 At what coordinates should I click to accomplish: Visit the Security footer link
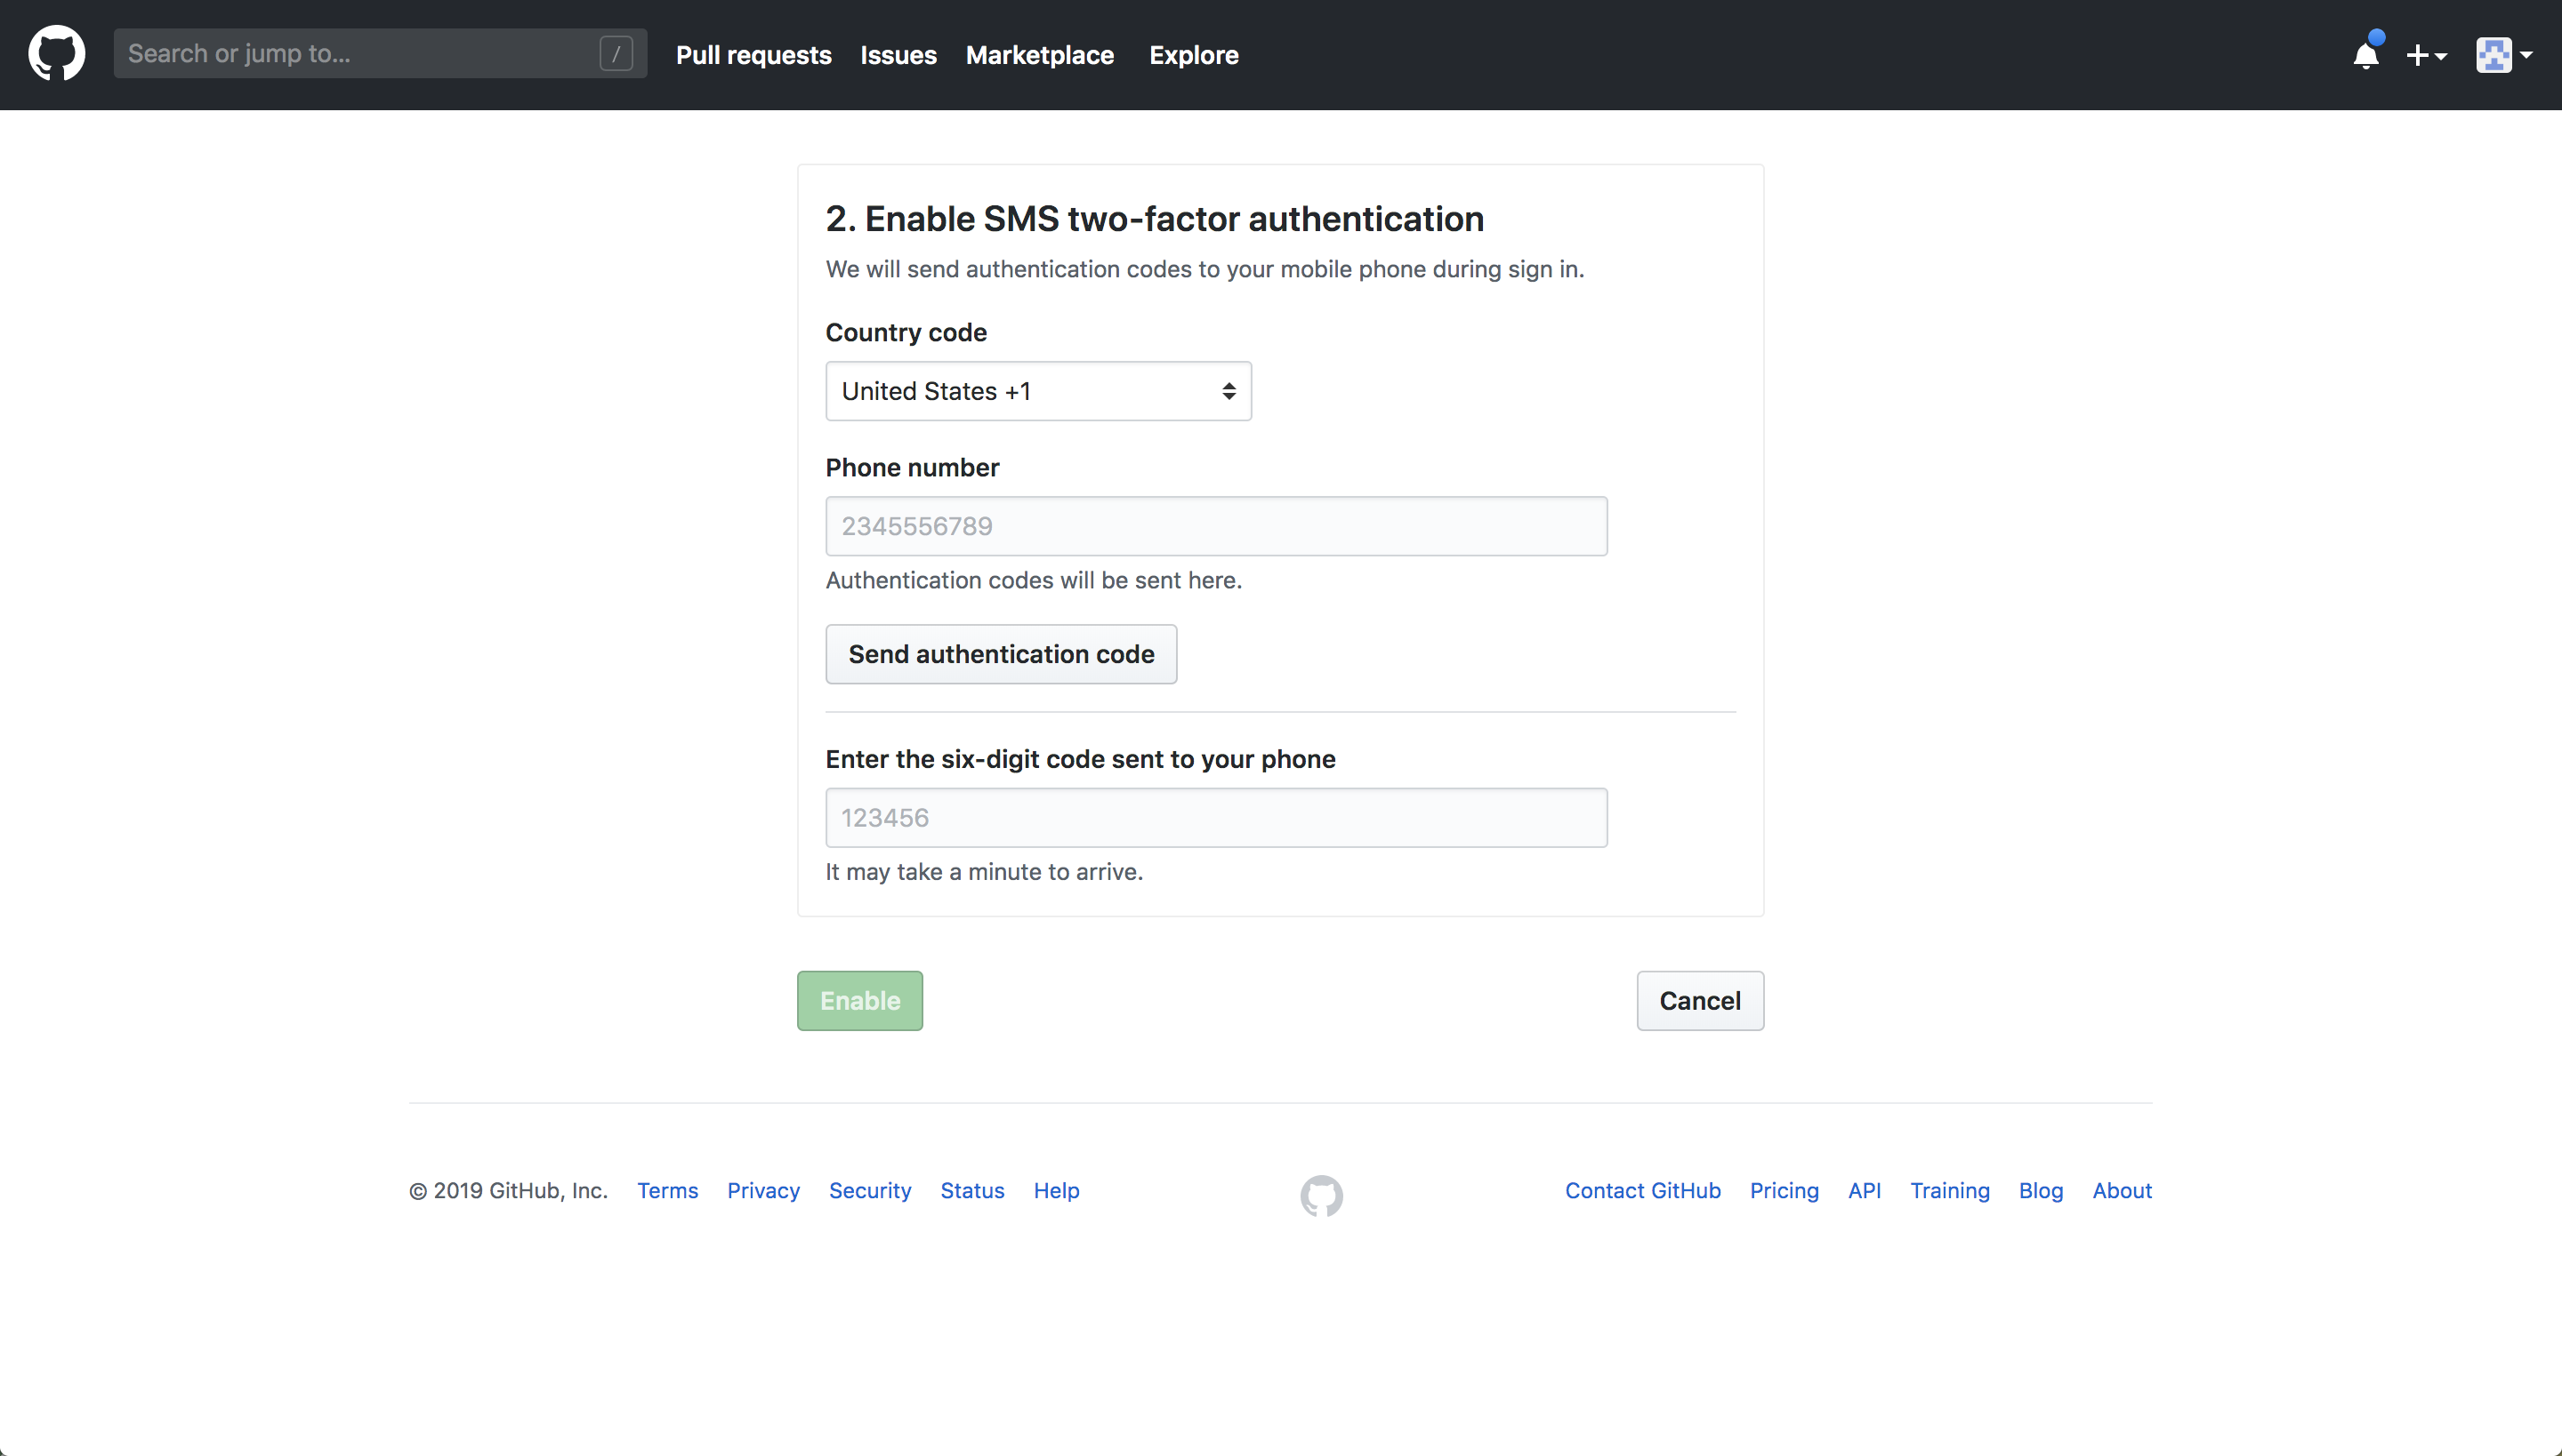tap(870, 1191)
